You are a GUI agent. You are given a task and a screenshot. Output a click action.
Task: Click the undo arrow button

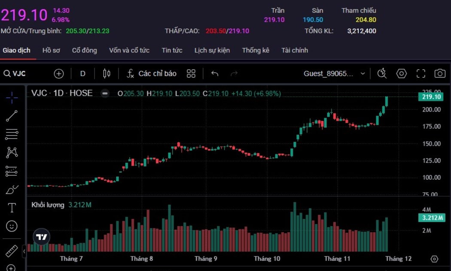tap(215, 74)
